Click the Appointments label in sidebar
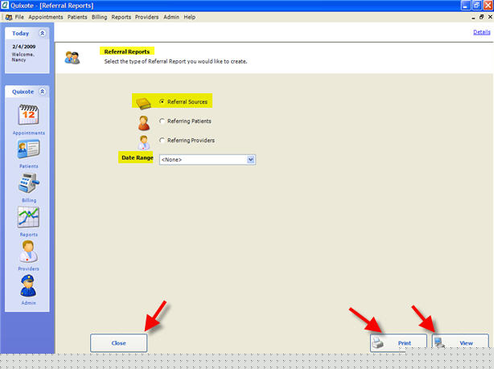 point(29,133)
